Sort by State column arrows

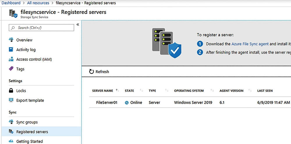point(141,90)
